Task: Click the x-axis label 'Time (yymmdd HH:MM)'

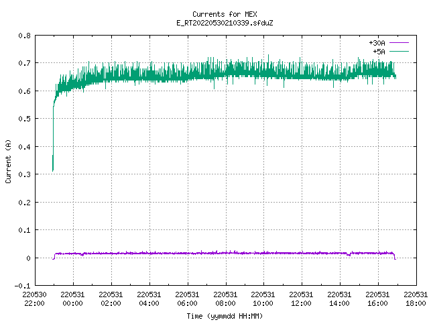Action: pos(225,316)
